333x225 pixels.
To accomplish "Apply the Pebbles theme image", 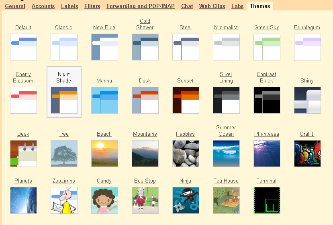I will 186,153.
